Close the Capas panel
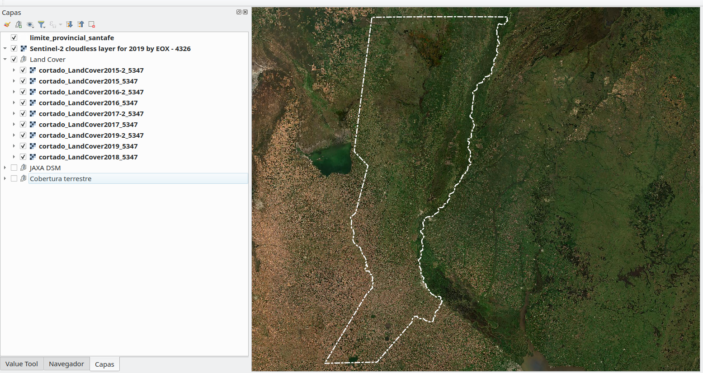Screen dimensions: 703x373 click(245, 12)
